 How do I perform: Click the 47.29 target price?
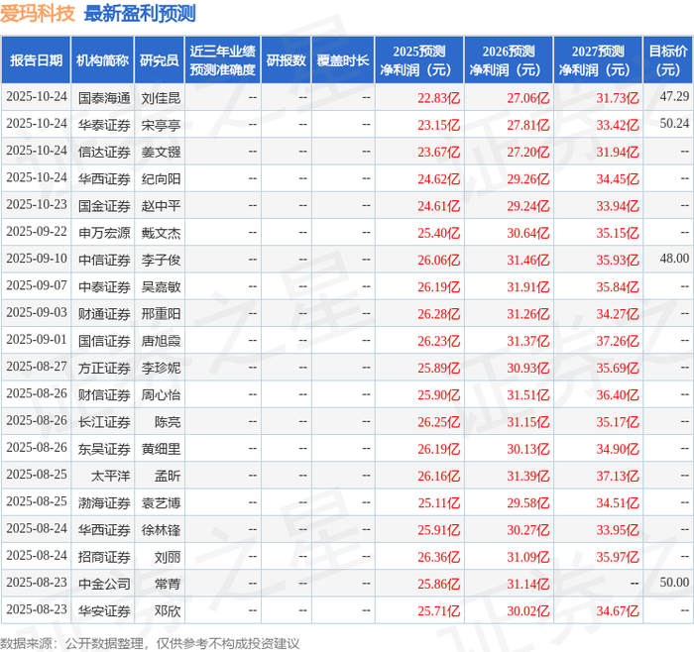click(x=674, y=97)
